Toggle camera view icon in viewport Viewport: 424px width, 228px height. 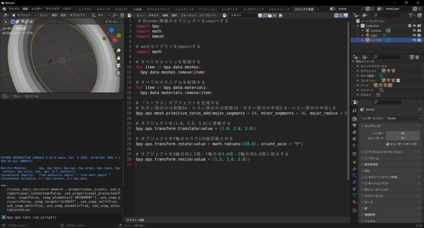(118, 66)
